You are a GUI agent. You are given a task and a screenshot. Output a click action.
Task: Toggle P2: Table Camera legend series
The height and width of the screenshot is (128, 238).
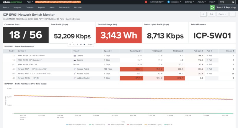(97, 125)
